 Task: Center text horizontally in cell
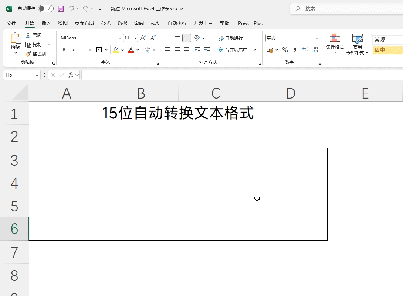point(177,50)
